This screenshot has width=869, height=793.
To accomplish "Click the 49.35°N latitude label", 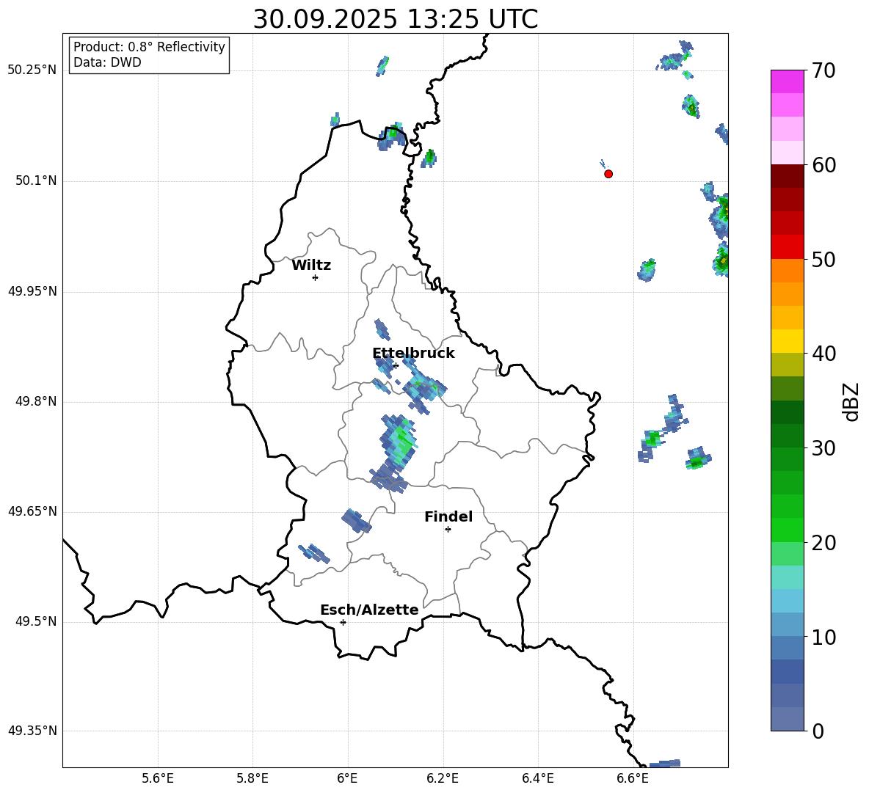I will tap(32, 731).
